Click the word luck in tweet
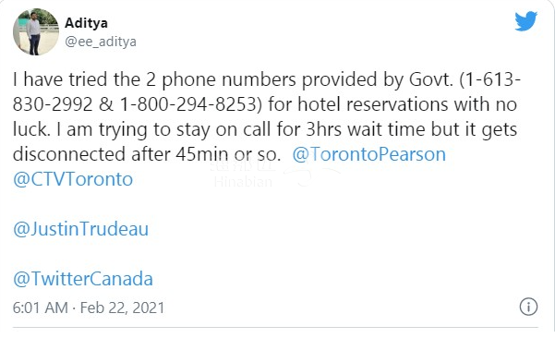Image resolution: width=555 pixels, height=338 pixels. point(29,129)
